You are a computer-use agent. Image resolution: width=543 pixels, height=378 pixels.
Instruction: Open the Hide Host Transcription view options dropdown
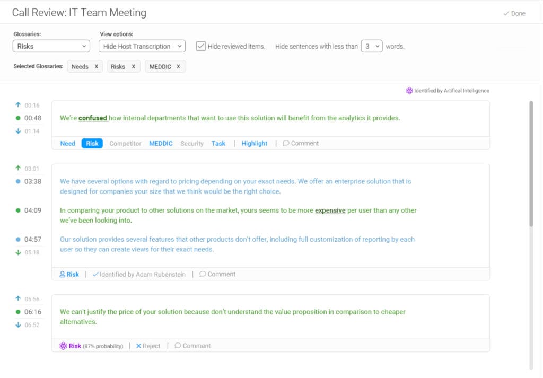[142, 46]
